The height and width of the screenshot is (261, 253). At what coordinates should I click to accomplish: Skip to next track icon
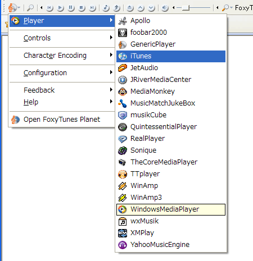pyautogui.click(x=92, y=8)
